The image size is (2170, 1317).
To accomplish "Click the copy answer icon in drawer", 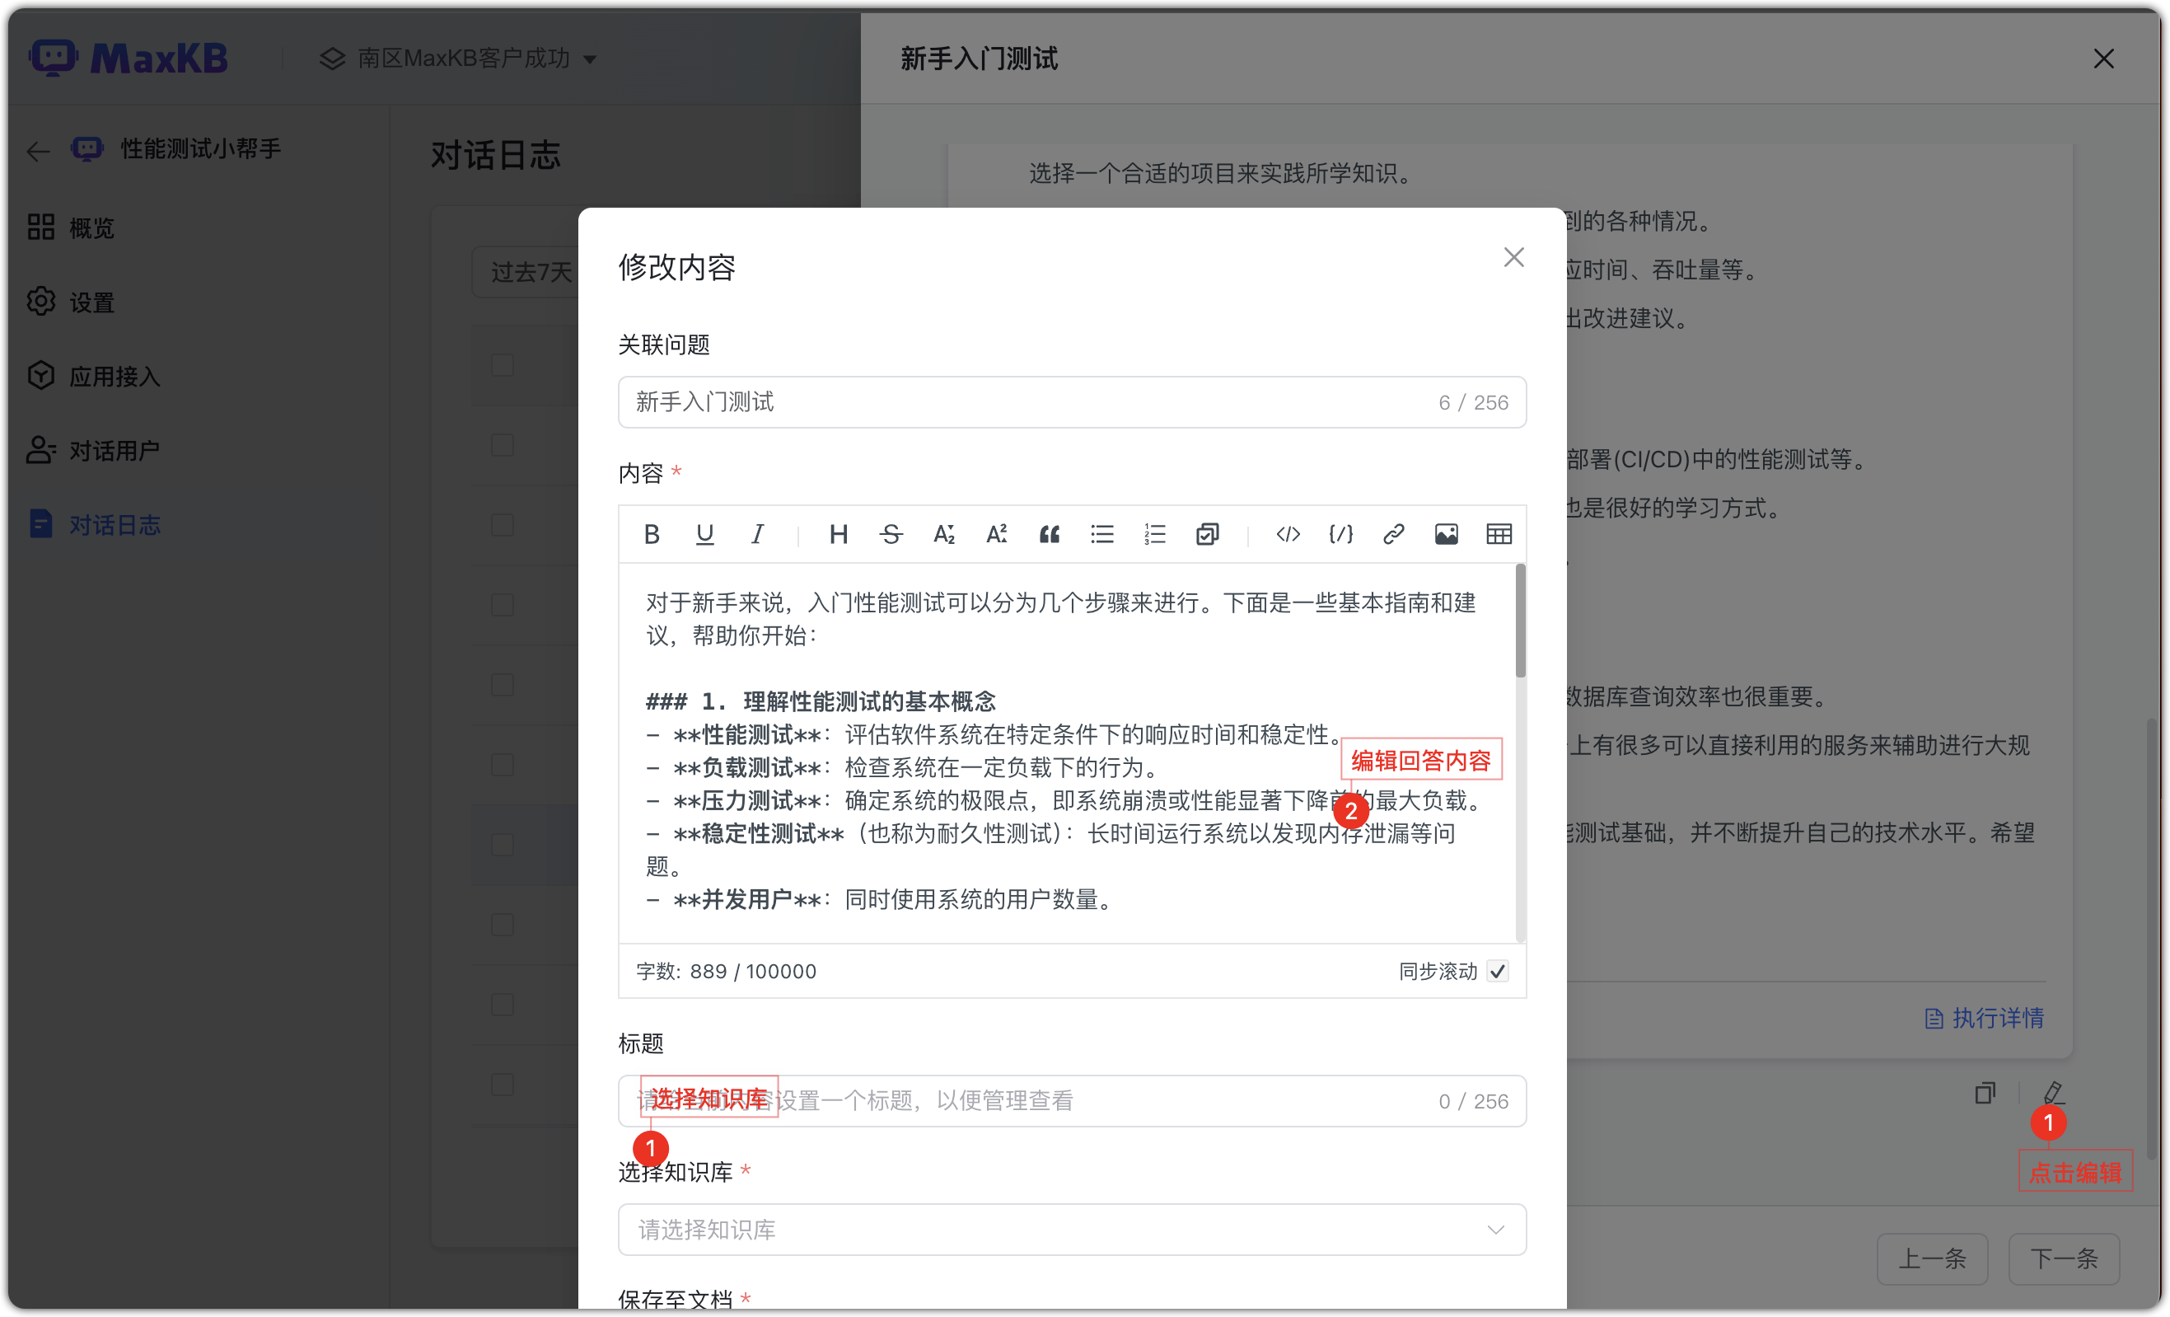I will pos(1985,1094).
